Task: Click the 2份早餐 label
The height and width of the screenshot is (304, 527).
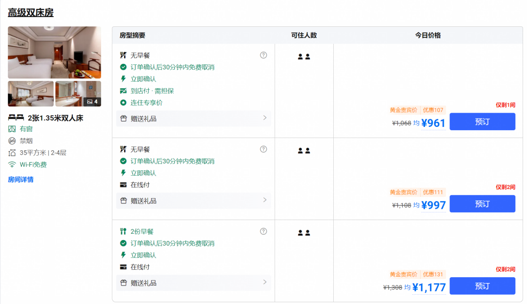Action: pos(142,231)
